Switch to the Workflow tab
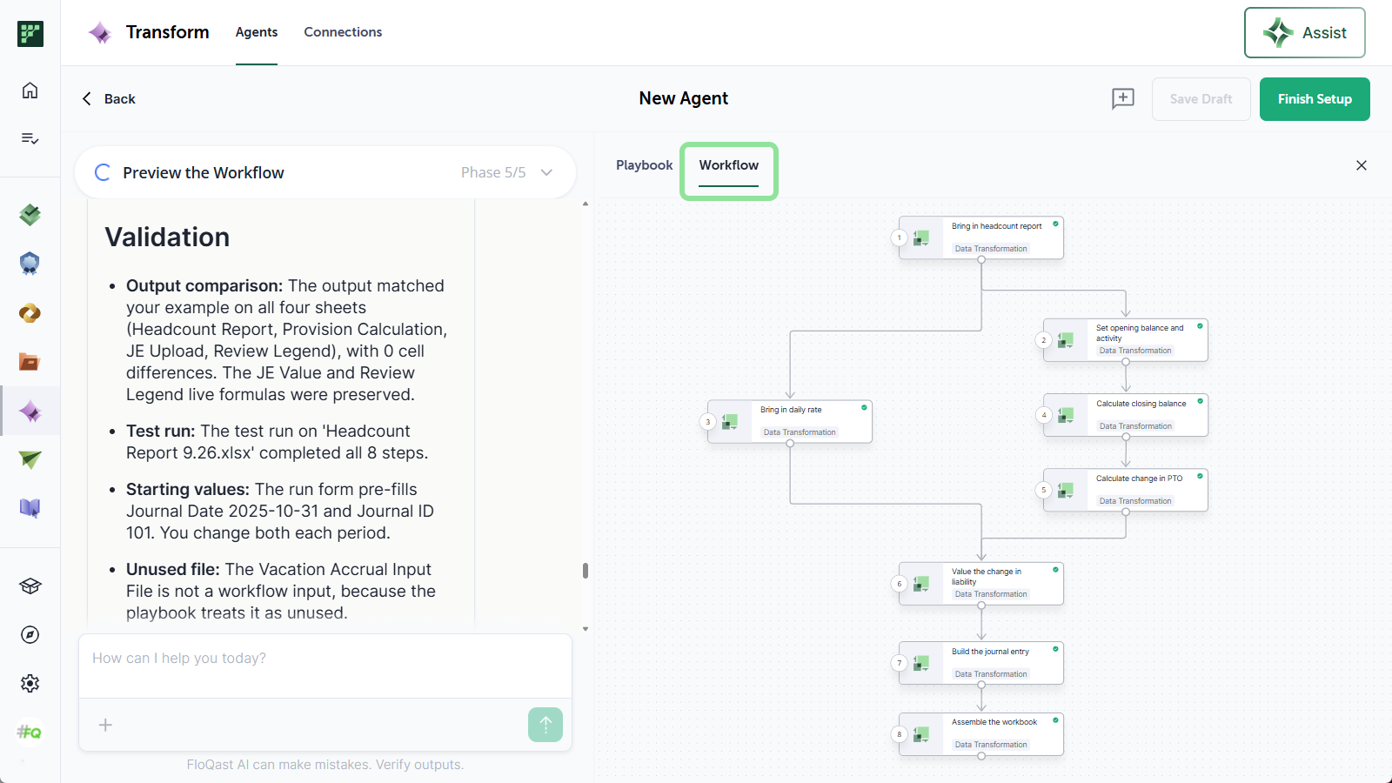Viewport: 1392px width, 783px height. point(729,165)
